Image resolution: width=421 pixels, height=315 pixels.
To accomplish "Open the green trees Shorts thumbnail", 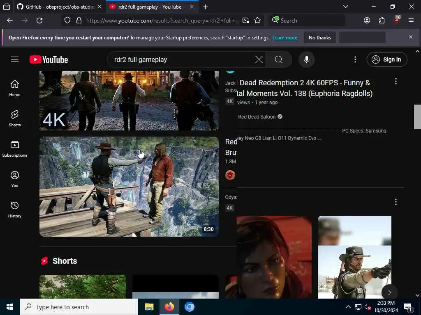I will (x=83, y=287).
